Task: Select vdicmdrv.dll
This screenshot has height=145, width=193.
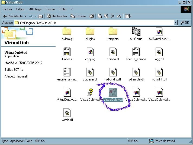Action: pos(113,75)
